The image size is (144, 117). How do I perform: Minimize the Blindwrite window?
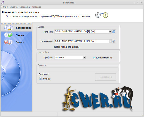(x=134, y=3)
